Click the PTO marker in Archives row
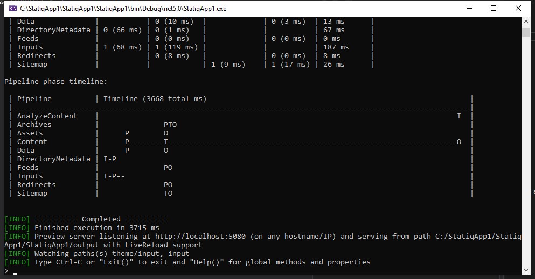The width and height of the screenshot is (535, 279). pyautogui.click(x=170, y=125)
